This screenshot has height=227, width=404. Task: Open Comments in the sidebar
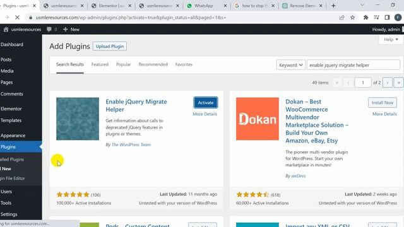click(x=11, y=94)
